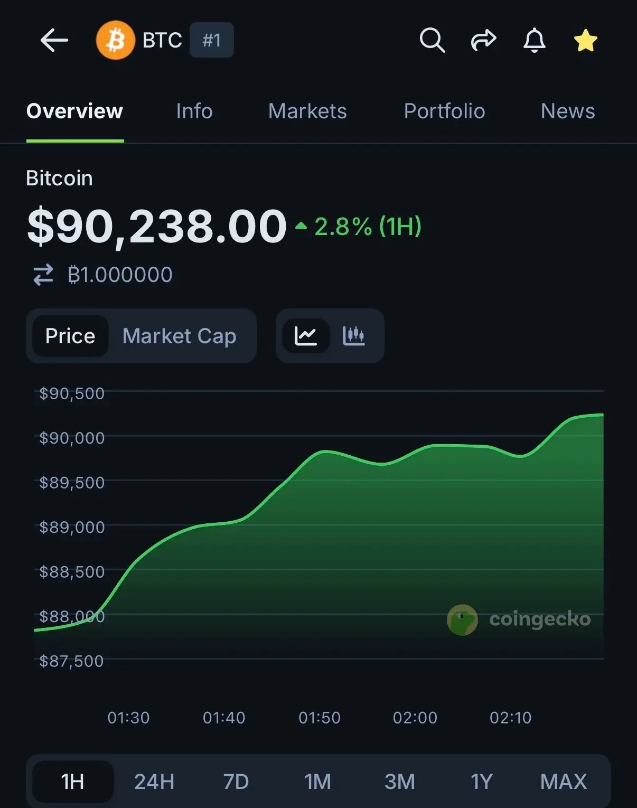Select the line chart view
637x808 pixels.
click(306, 336)
